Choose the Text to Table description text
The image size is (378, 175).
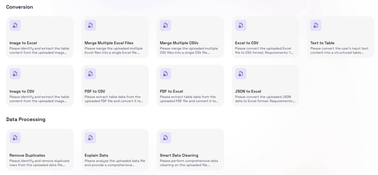337,50
